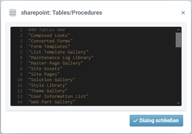Click the "### Tables ###" comment line
The width and height of the screenshot is (192, 134).
(x=47, y=30)
